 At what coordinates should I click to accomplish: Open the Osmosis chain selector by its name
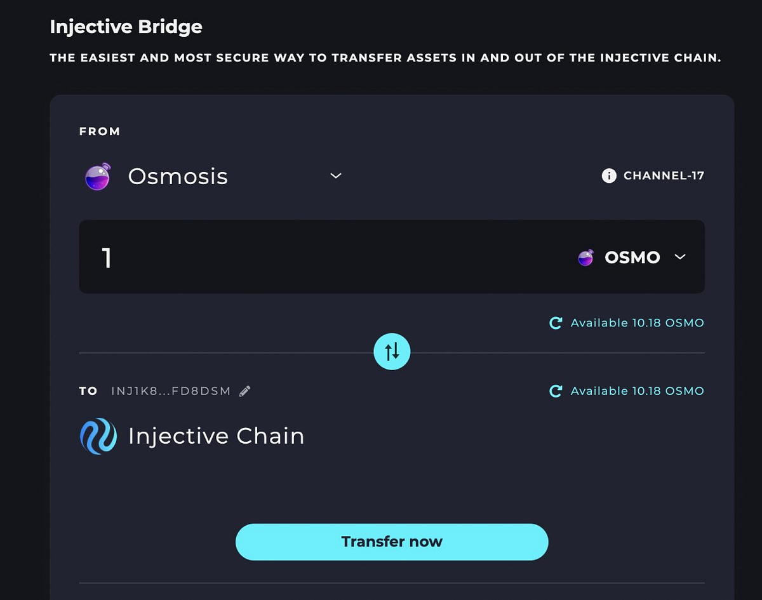[x=178, y=176]
